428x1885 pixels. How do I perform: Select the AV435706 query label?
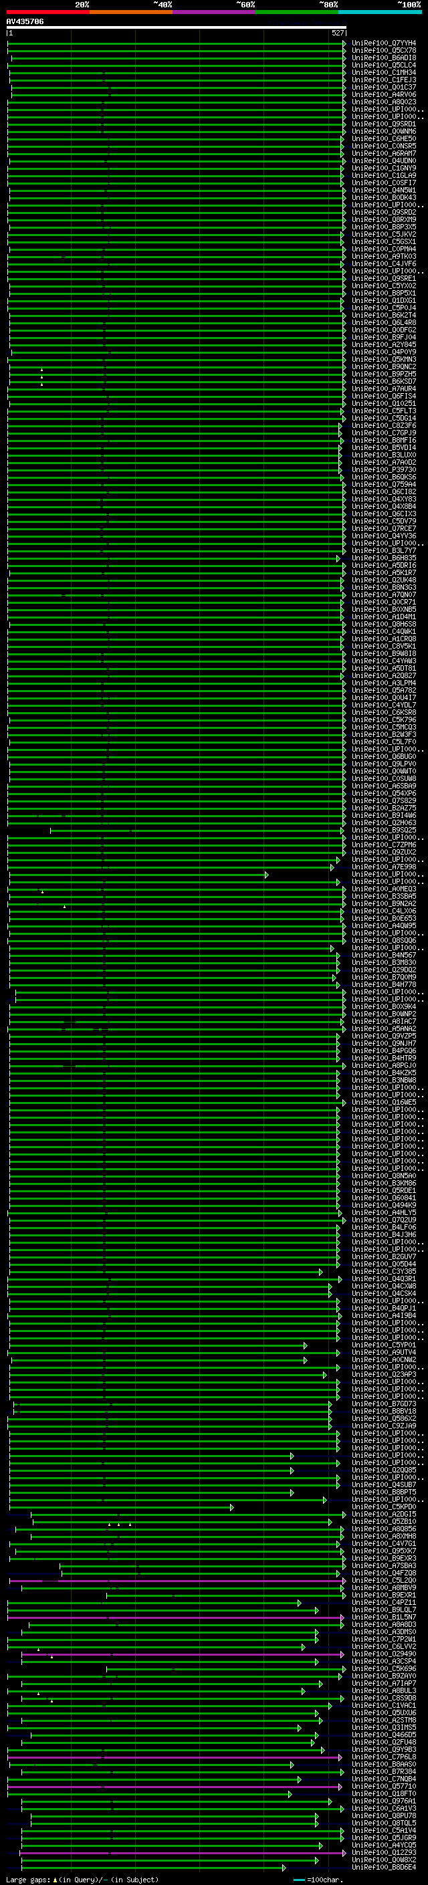pyautogui.click(x=25, y=21)
